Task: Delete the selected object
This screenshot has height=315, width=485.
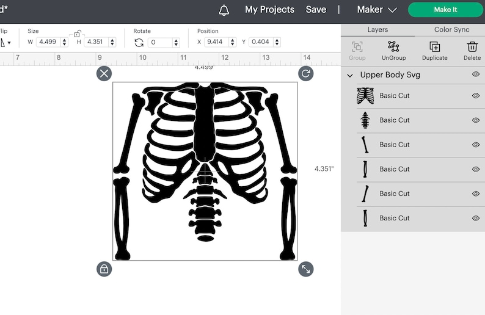Action: click(x=472, y=51)
